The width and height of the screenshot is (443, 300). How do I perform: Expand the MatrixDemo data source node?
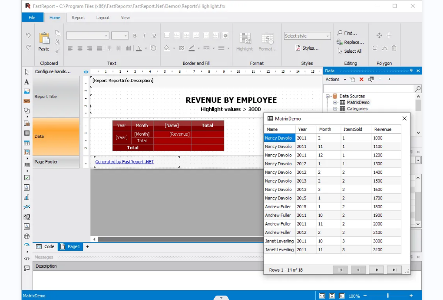[x=335, y=102]
